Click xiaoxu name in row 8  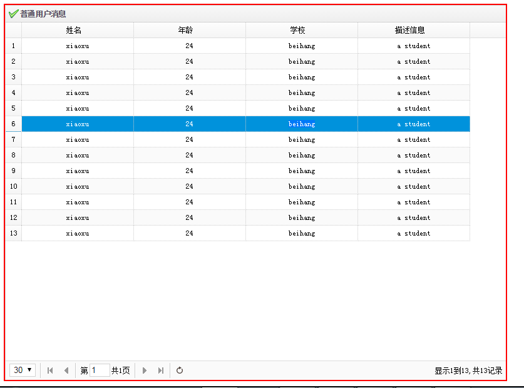[x=78, y=155]
